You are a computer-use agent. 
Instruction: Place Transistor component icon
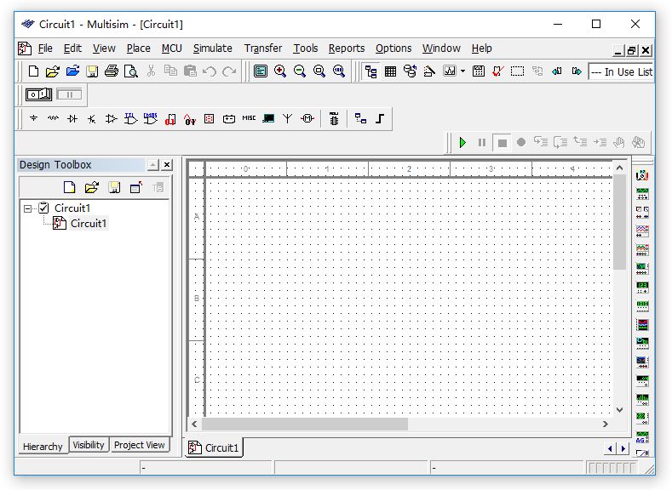pyautogui.click(x=92, y=118)
